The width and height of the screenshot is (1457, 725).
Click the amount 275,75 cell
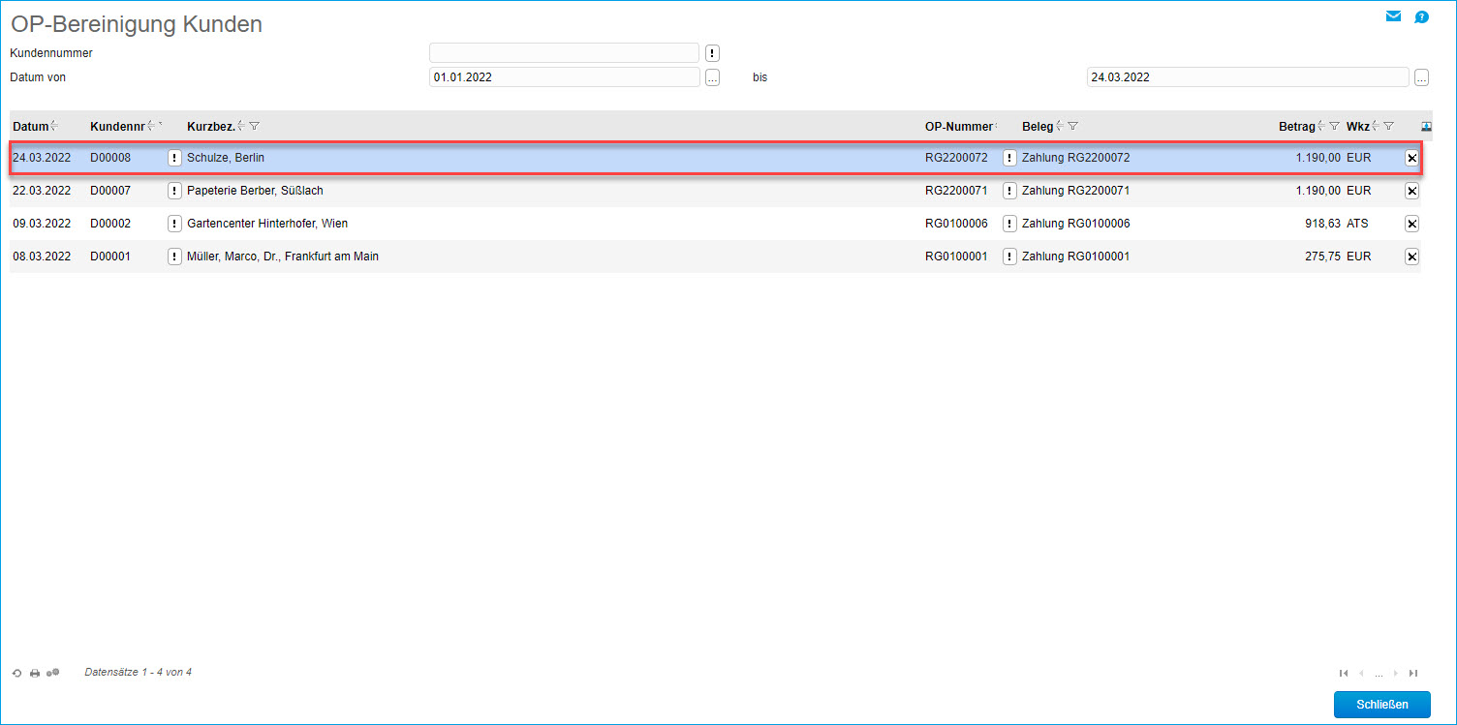[x=1322, y=257]
